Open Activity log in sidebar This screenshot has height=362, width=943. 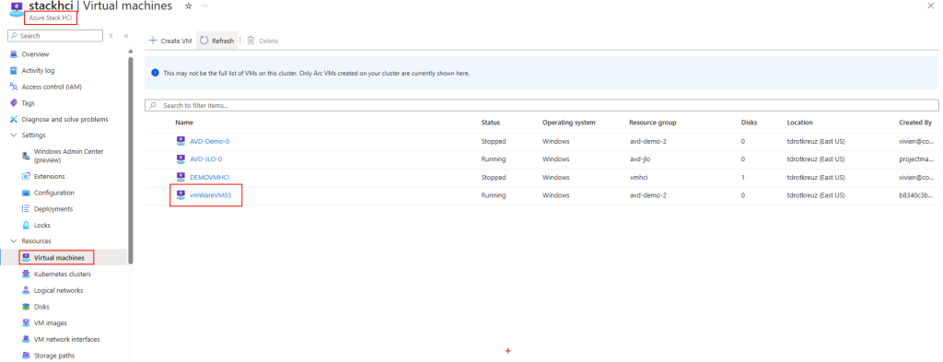coord(38,70)
